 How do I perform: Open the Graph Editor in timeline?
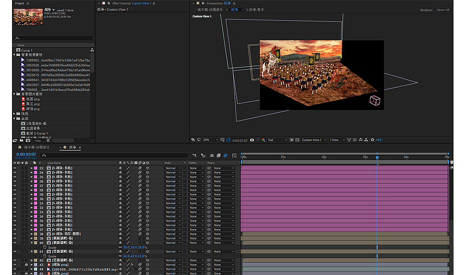234,155
